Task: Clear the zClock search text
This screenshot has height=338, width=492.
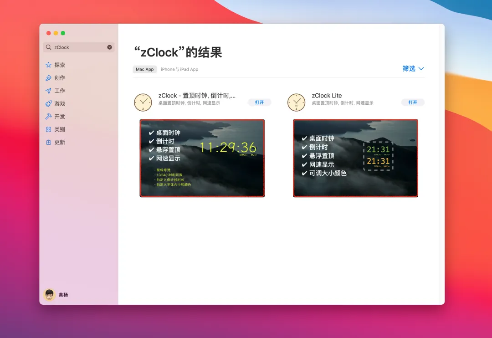Action: click(109, 47)
